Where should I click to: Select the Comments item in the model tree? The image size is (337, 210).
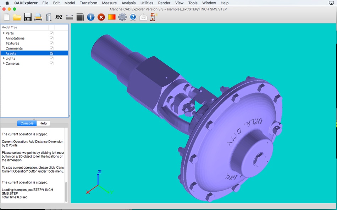point(14,48)
